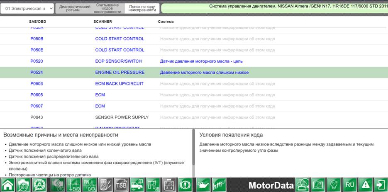
Task: Select the highlighted code P0524
Action: (37, 73)
